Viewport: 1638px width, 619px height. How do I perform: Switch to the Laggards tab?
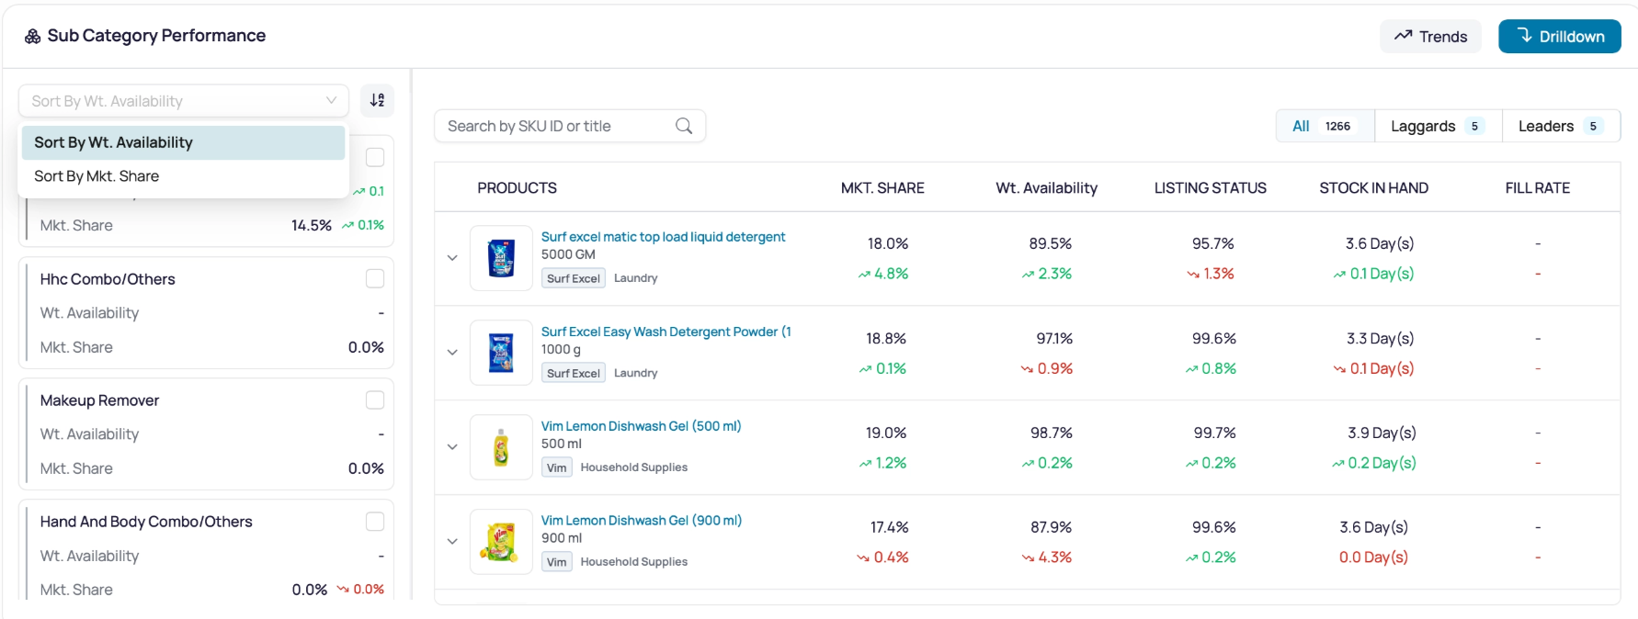[x=1438, y=126]
